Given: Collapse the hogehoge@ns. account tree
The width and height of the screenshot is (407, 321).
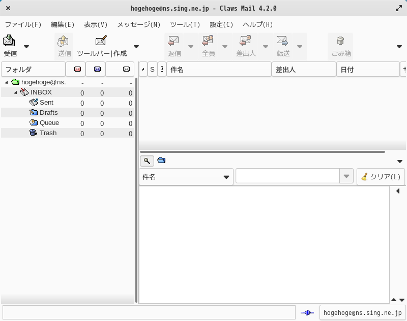Looking at the screenshot, I should [6, 82].
